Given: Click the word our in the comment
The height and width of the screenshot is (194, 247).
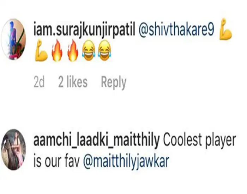Looking at the screenshot, I should point(54,162).
